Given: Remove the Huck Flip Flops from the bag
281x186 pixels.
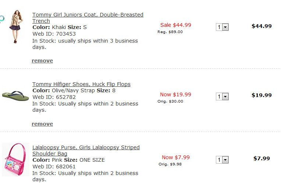Looking at the screenshot, I should click(42, 124).
